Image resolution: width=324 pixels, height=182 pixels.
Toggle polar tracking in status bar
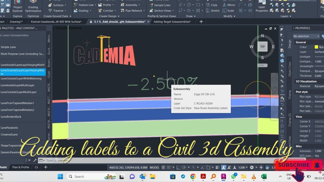184,167
